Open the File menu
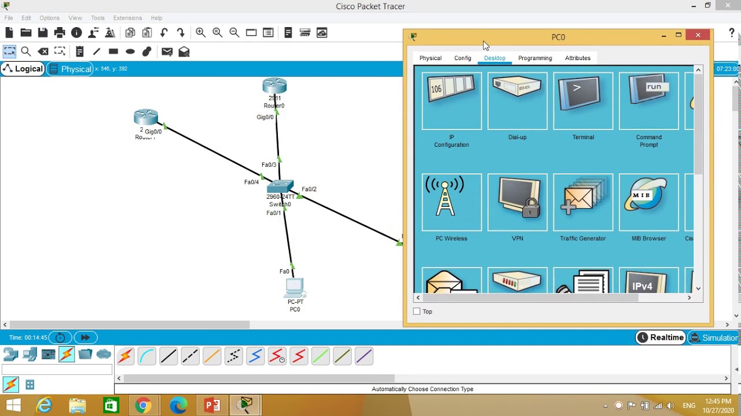741x416 pixels. click(9, 18)
